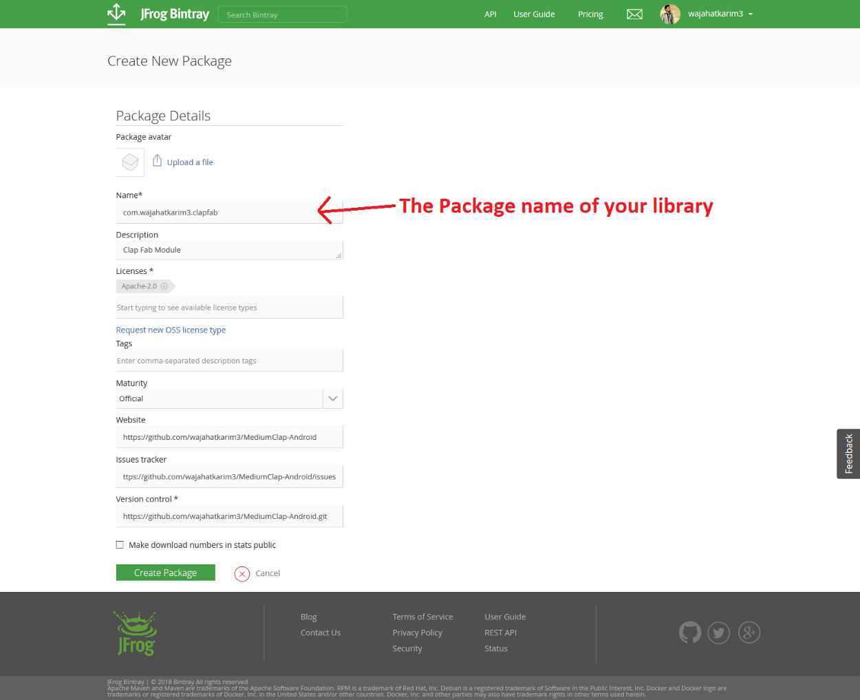
Task: Click the Package Details section heading
Action: (x=163, y=116)
